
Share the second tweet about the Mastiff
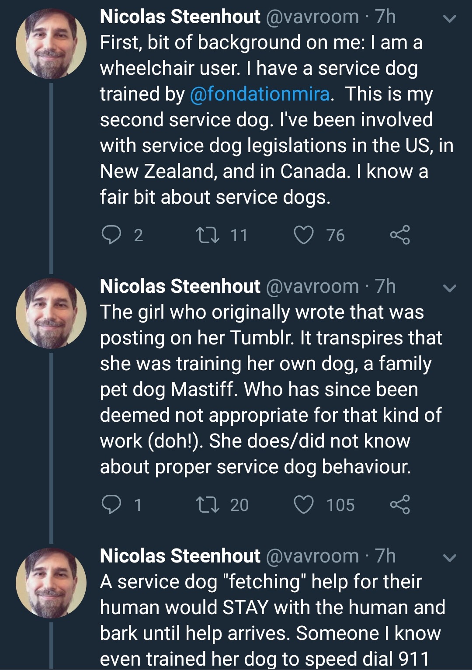click(x=400, y=505)
